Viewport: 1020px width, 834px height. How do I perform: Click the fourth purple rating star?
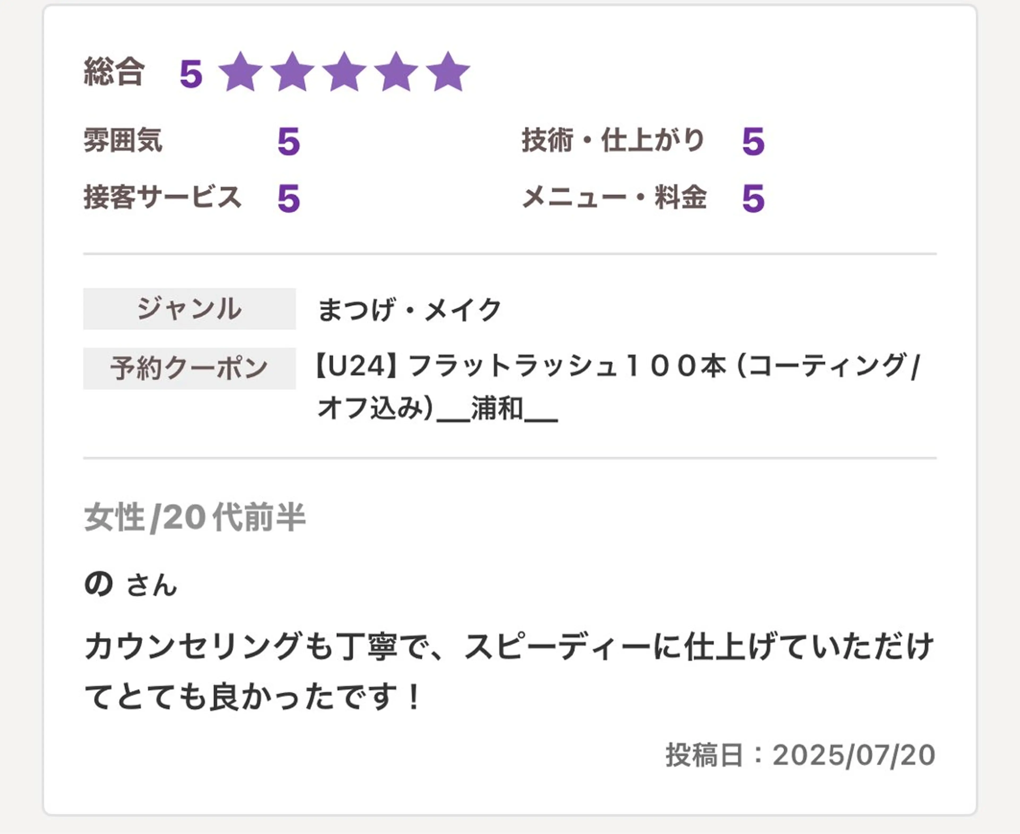pos(396,73)
